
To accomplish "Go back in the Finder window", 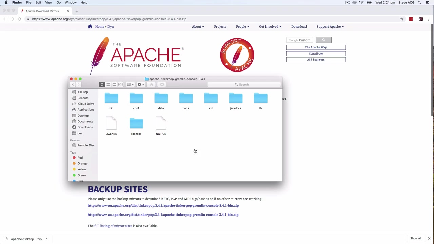I will 73,84.
